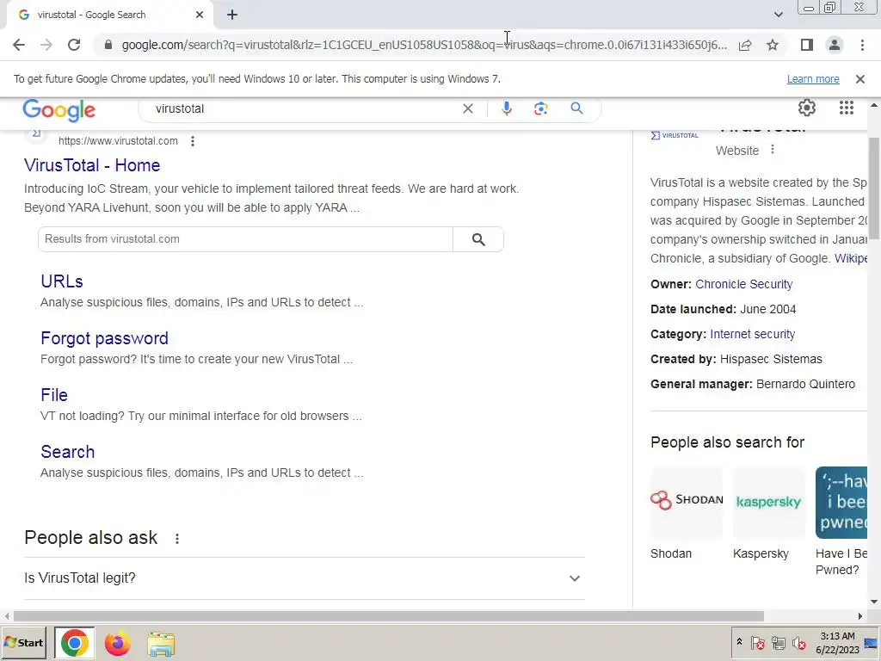Viewport: 881px width, 661px height.
Task: Open the taskbar clock showing 3:13 AM
Action: (837, 642)
